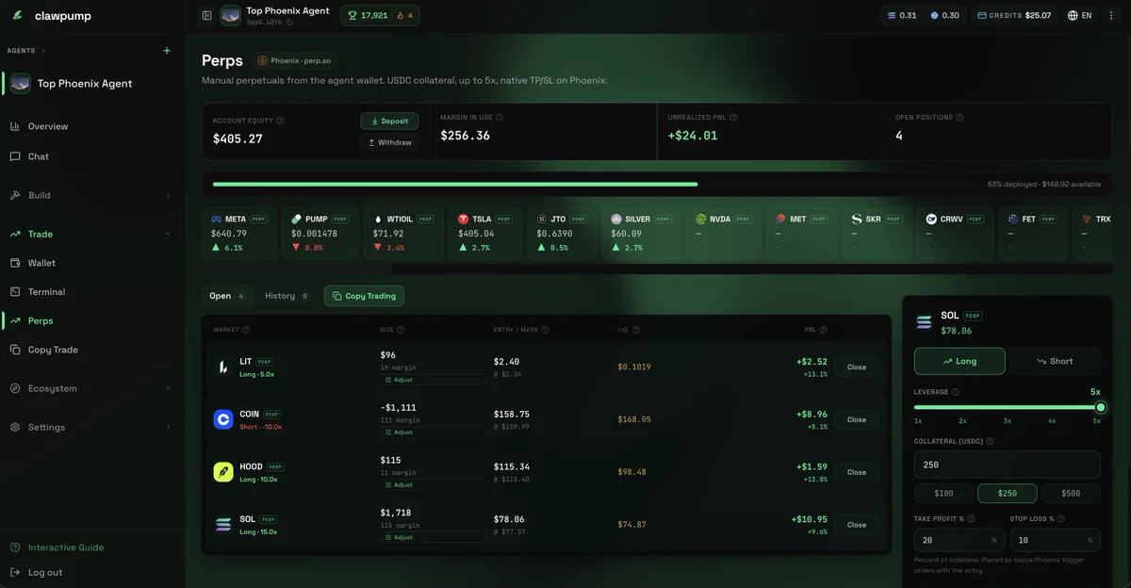Viewport: 1131px width, 588px height.
Task: Show info tooltip for Market column
Action: coord(246,330)
